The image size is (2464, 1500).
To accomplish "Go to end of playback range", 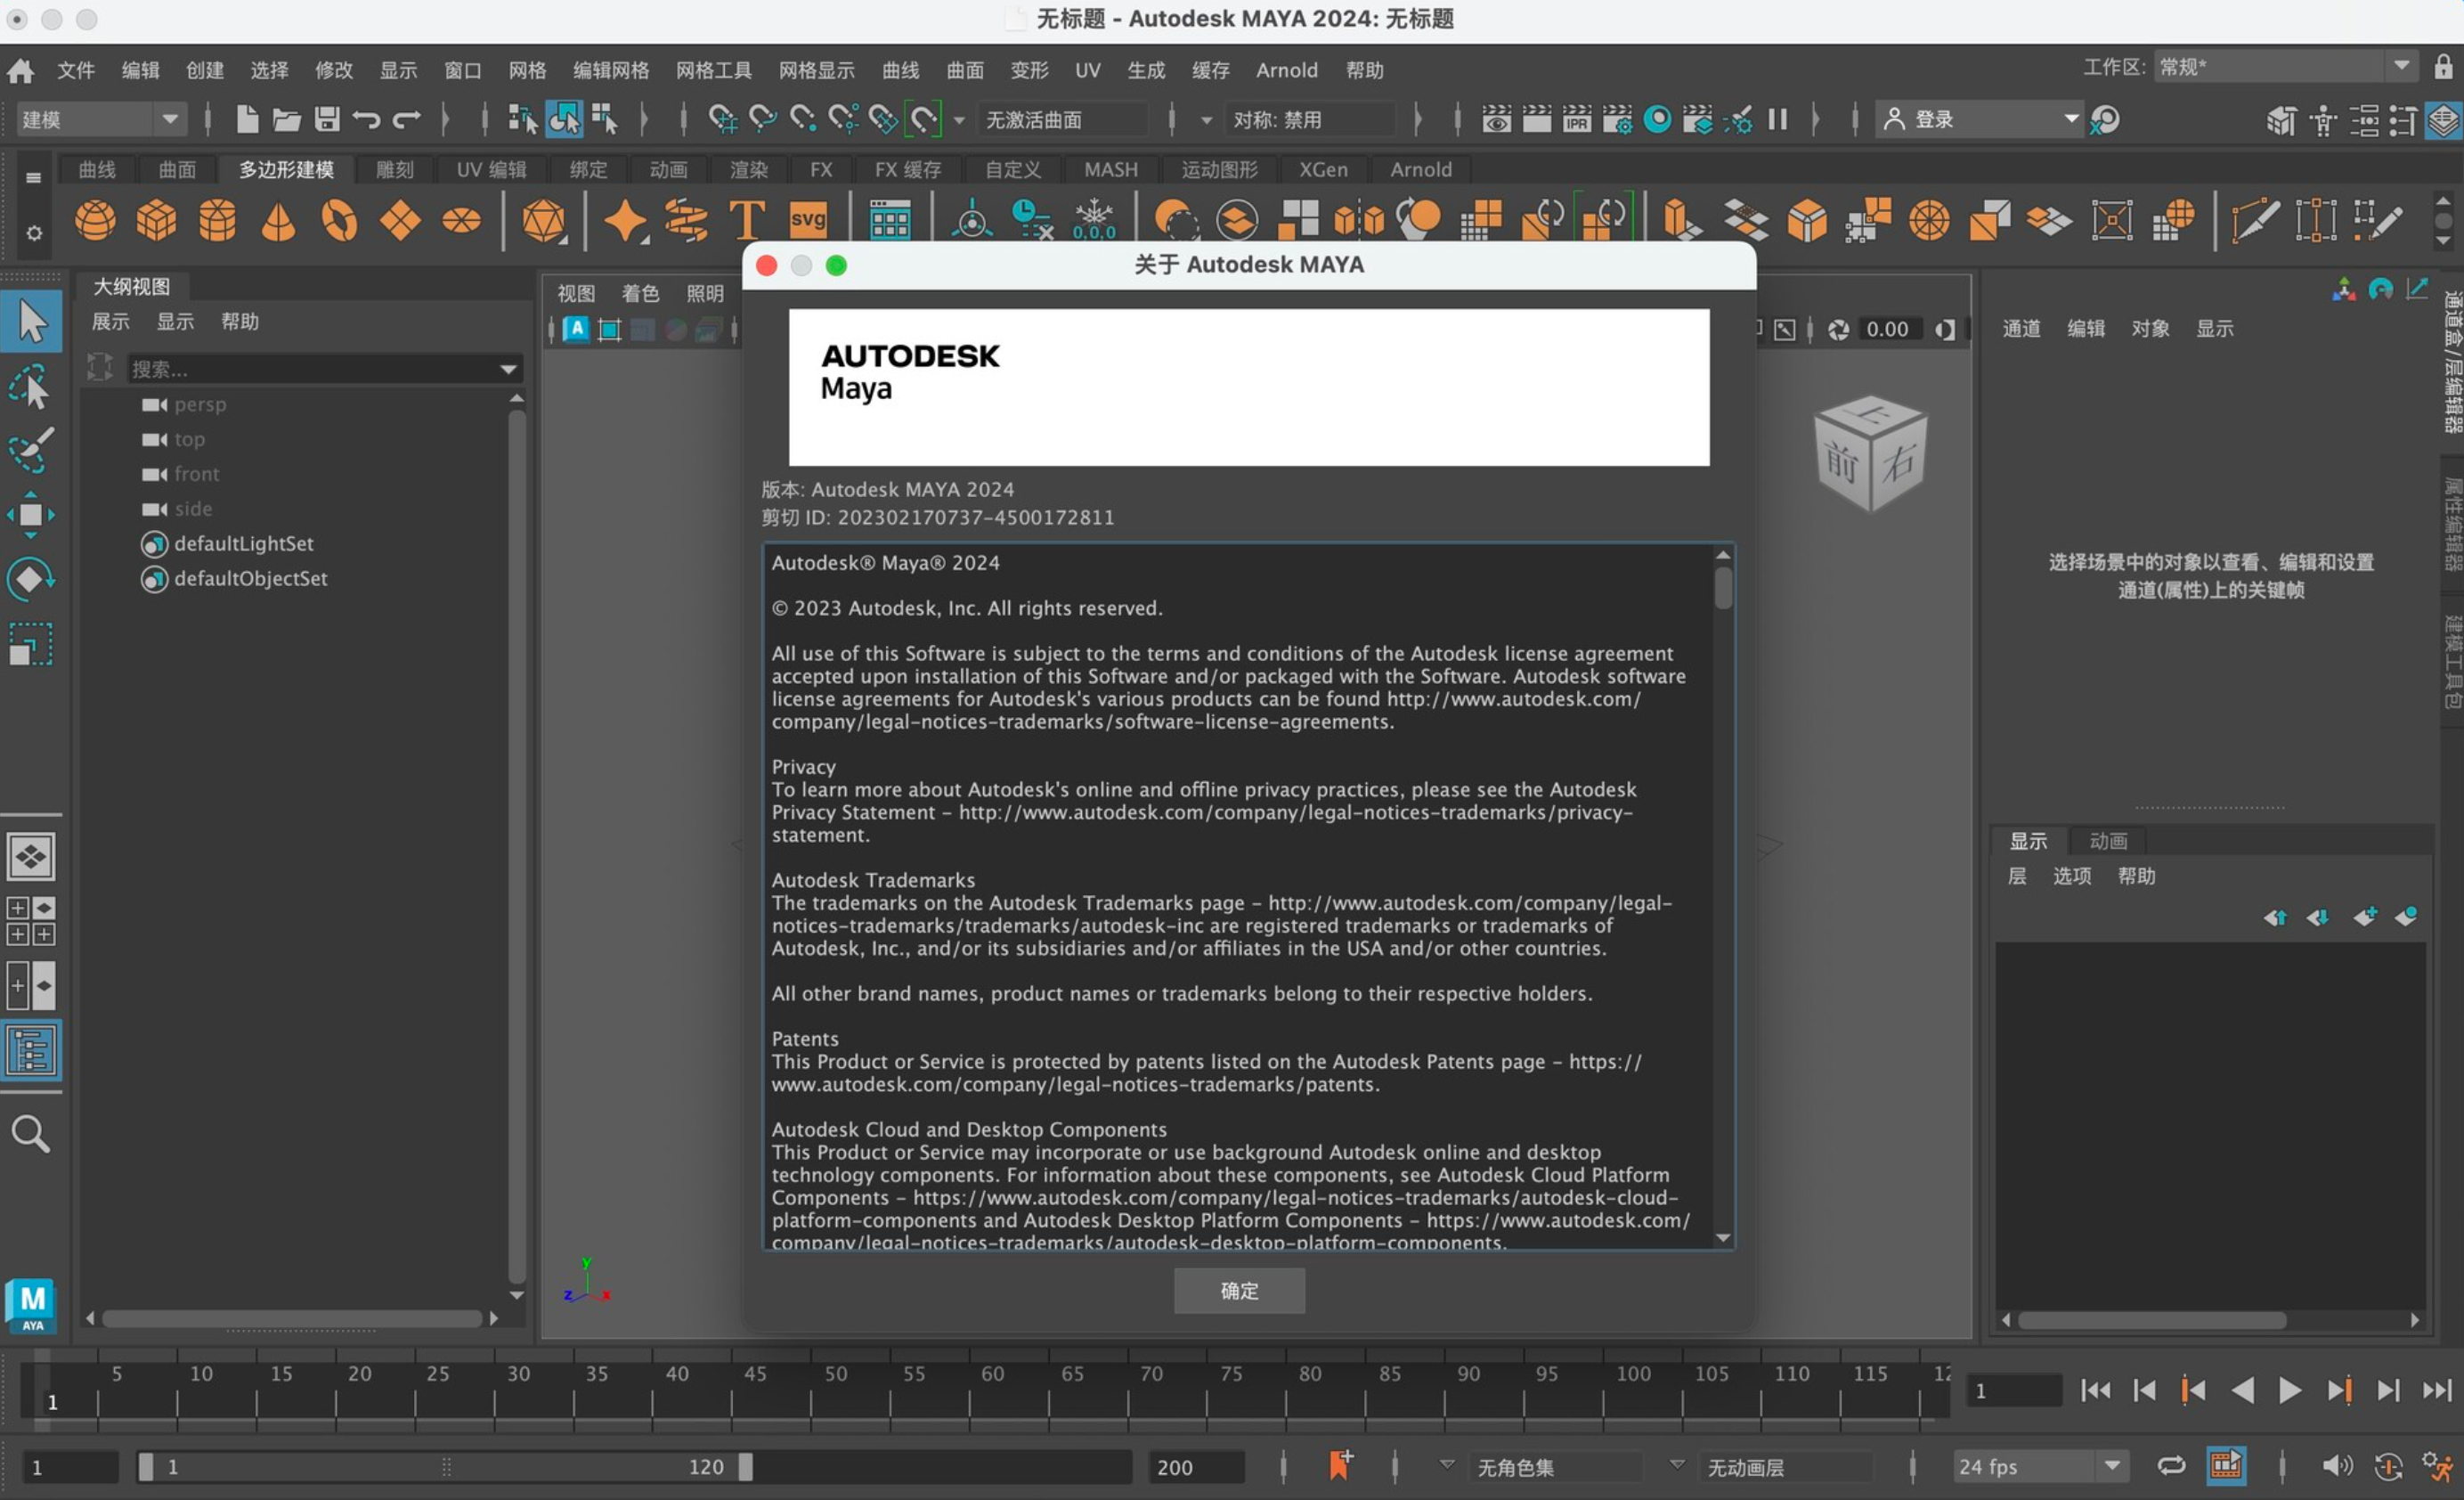I will click(x=2437, y=1391).
